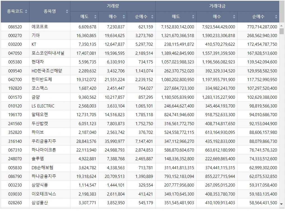Click stock name 삼성물산
286x211 pixels.
pyautogui.click(x=40, y=203)
